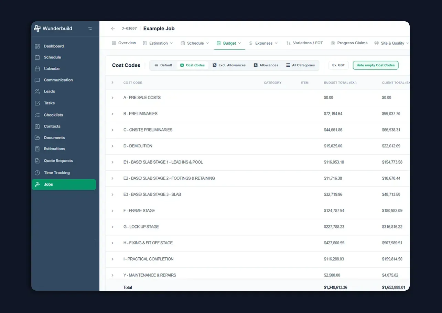The width and height of the screenshot is (442, 313).
Task: Switch view to Excl. Allowances
Action: coord(229,65)
